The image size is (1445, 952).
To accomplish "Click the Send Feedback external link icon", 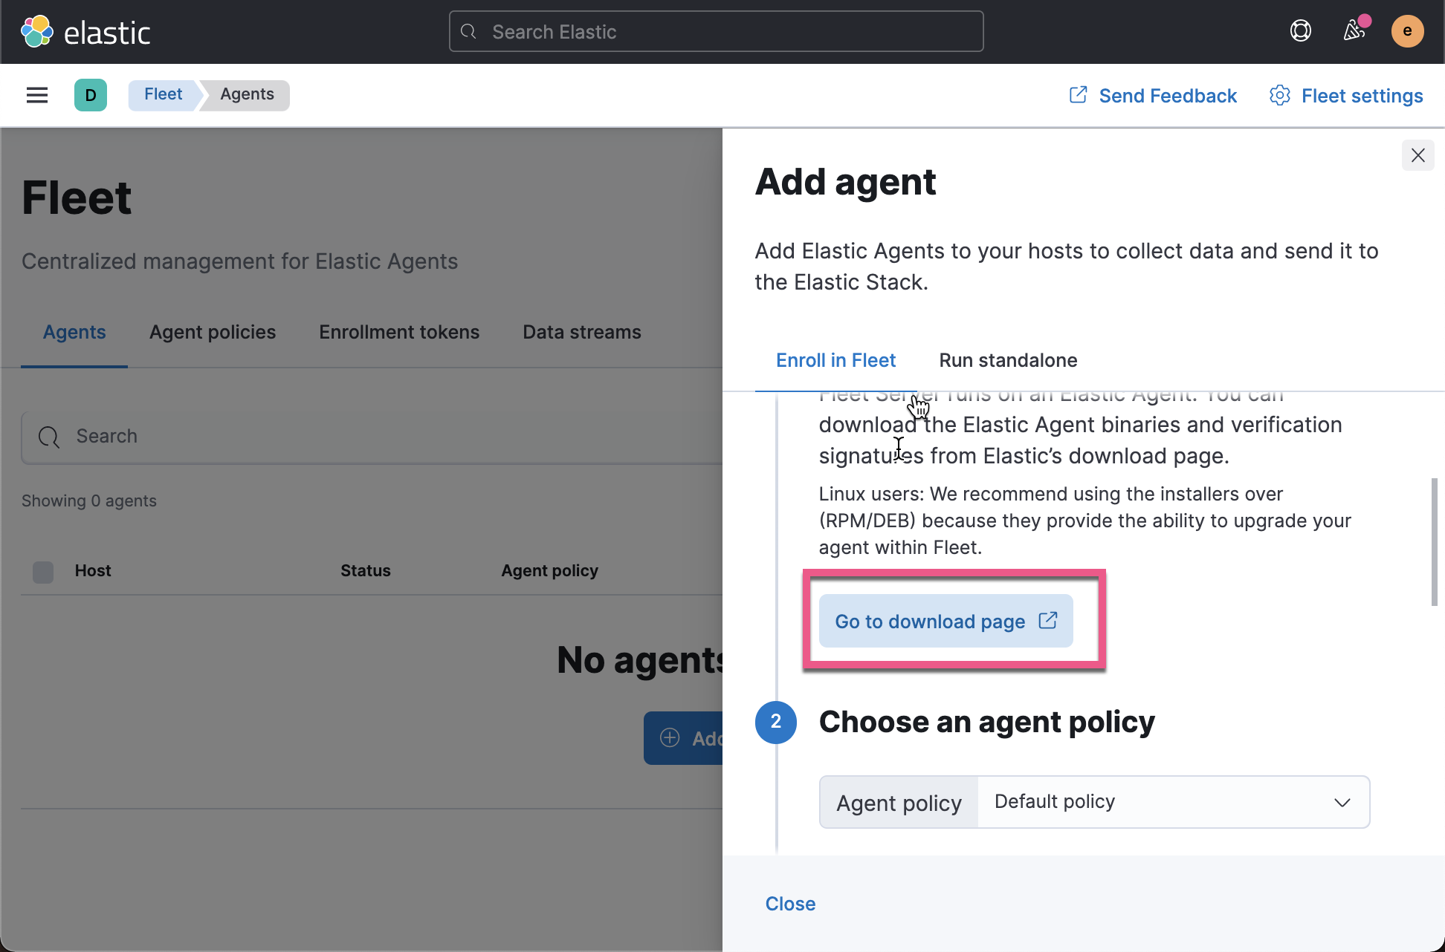I will click(1077, 94).
